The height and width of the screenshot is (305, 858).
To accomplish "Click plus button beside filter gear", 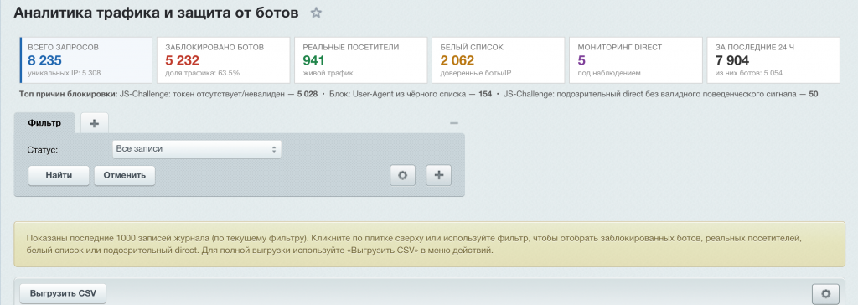I will (439, 175).
